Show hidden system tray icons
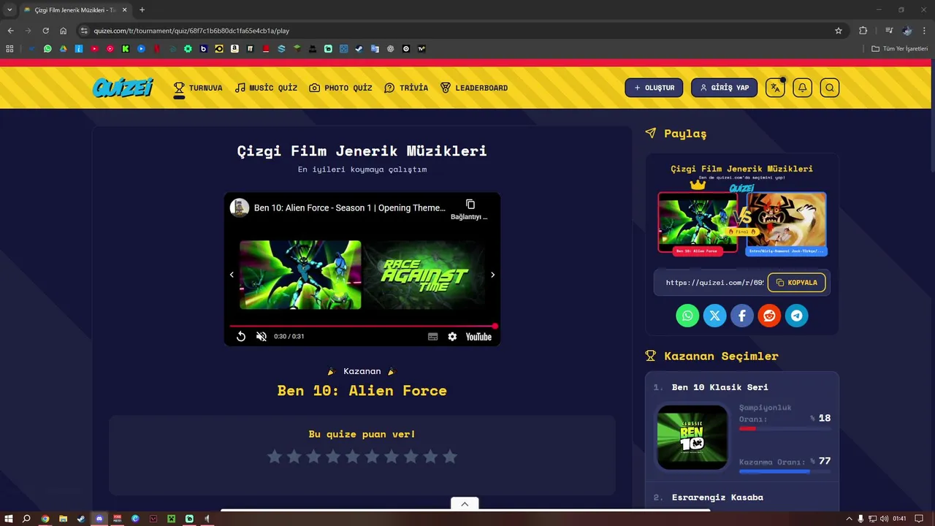This screenshot has height=526, width=935. coord(849,519)
